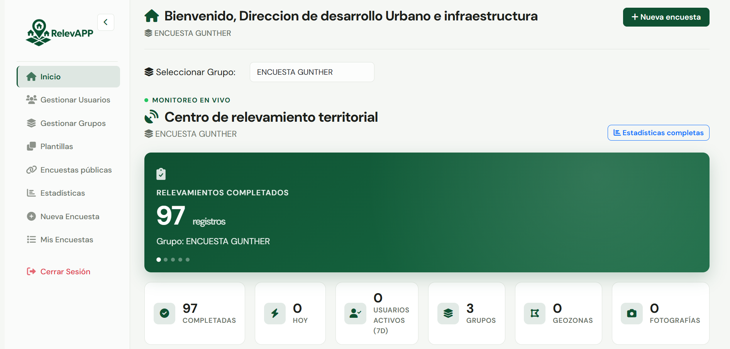Open Encuestas públicas menu item
The height and width of the screenshot is (349, 730).
coord(68,170)
